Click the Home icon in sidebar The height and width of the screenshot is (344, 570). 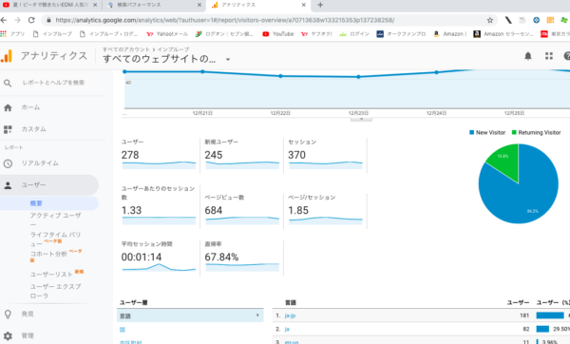[x=8, y=107]
